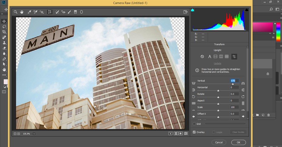Screen dimensions: 282x147
Task: Pick the White Balance eyedropper tool
Action: [x=29, y=12]
